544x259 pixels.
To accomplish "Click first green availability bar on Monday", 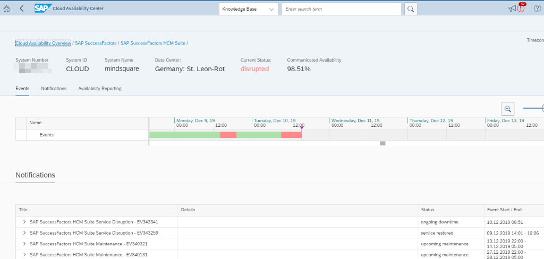I will point(185,135).
